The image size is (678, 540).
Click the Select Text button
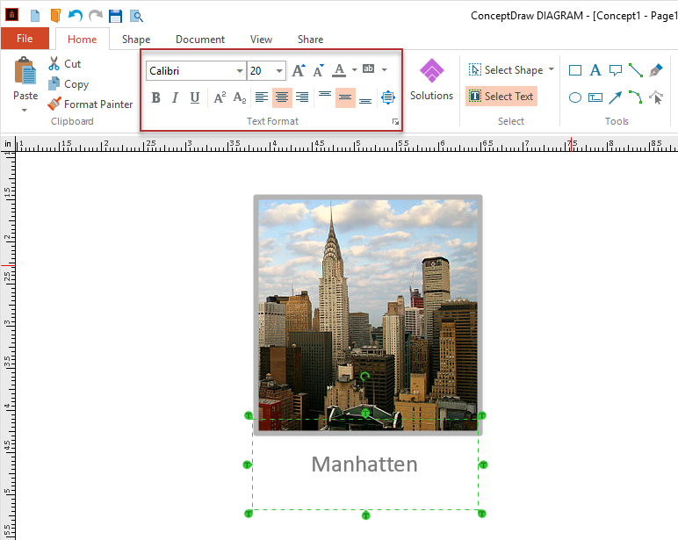tap(501, 97)
